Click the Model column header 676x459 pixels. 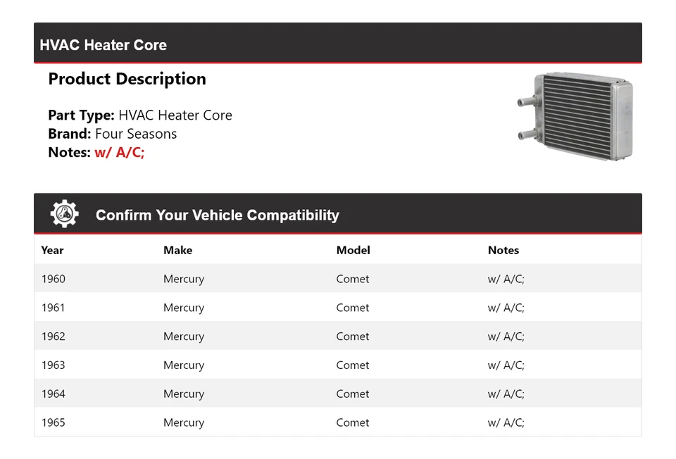tap(353, 250)
